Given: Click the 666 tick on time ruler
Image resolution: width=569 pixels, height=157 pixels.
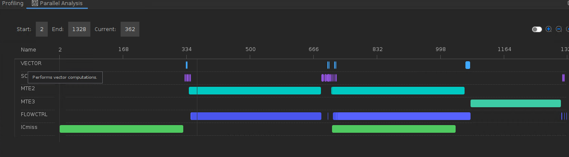Looking at the screenshot, I should [x=313, y=49].
